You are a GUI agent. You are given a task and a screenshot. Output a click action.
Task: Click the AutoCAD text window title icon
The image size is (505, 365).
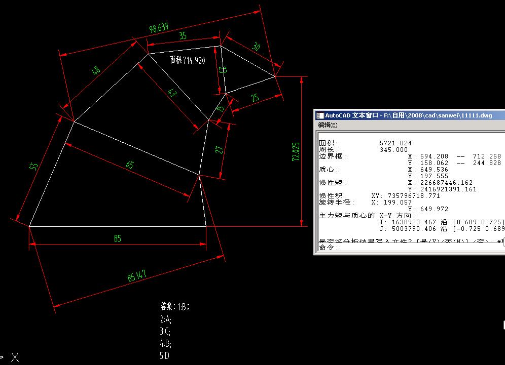point(319,115)
